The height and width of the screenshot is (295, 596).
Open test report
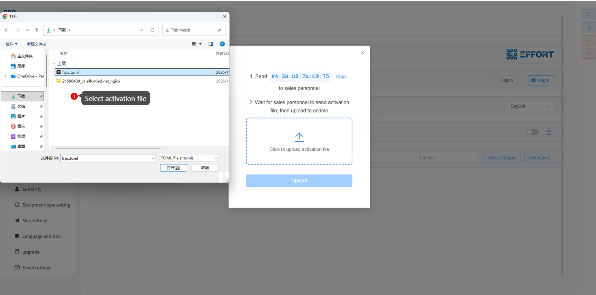point(539,158)
